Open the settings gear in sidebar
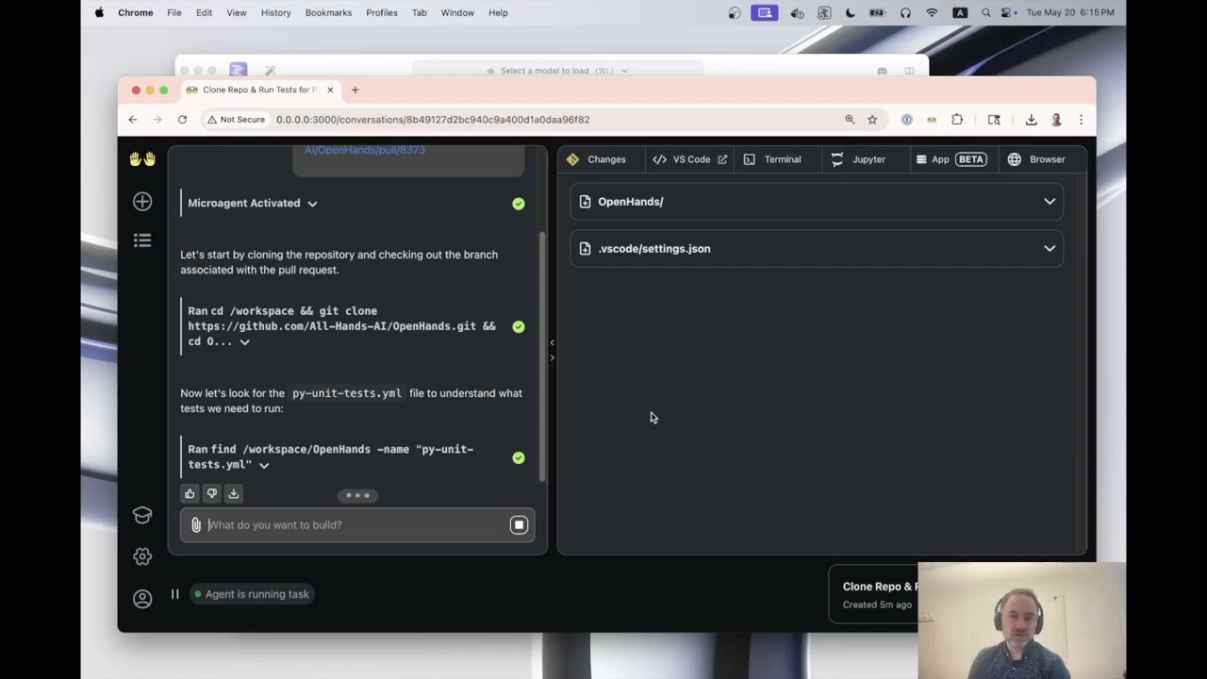The image size is (1207, 679). (142, 556)
